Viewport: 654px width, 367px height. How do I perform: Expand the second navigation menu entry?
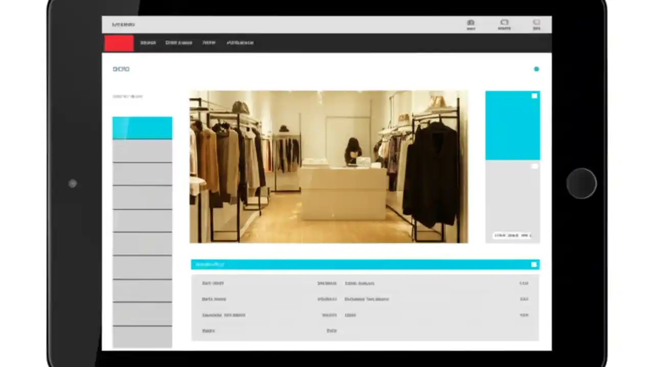coord(179,42)
